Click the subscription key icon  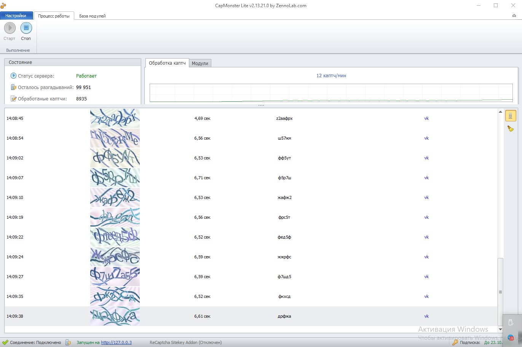[455, 342]
